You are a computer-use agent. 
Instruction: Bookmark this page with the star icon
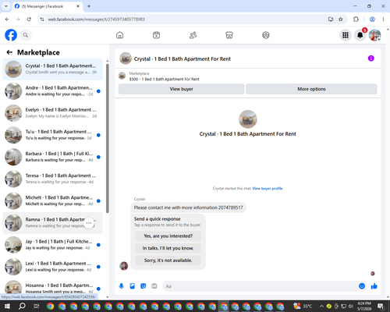pos(341,19)
